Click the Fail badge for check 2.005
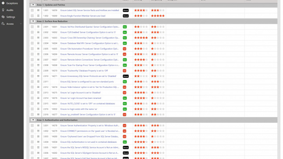 124,49
